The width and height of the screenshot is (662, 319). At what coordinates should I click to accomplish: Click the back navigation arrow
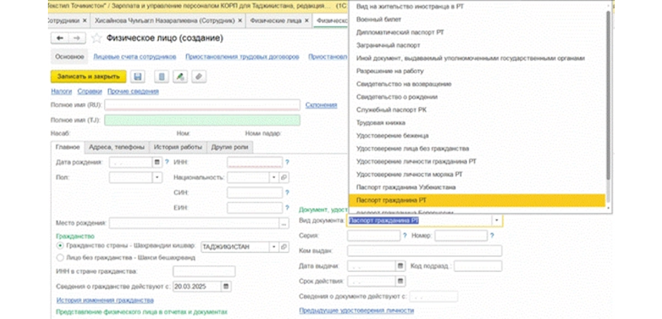pos(60,38)
